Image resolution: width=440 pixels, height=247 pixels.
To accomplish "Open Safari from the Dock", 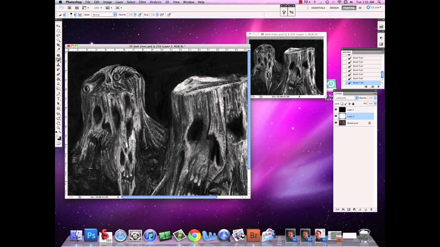I will (120, 236).
